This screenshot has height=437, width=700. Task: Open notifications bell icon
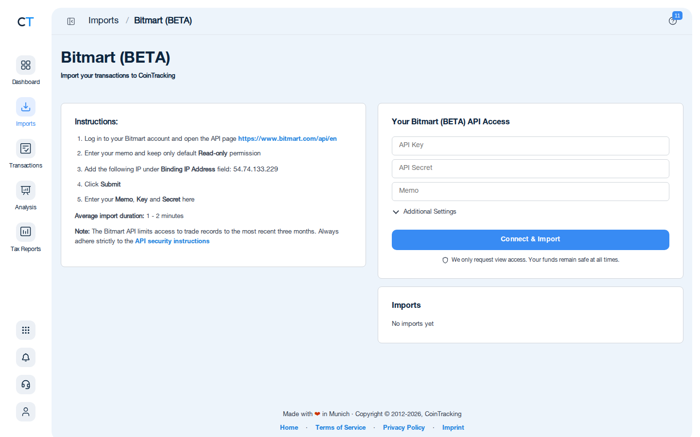point(26,357)
